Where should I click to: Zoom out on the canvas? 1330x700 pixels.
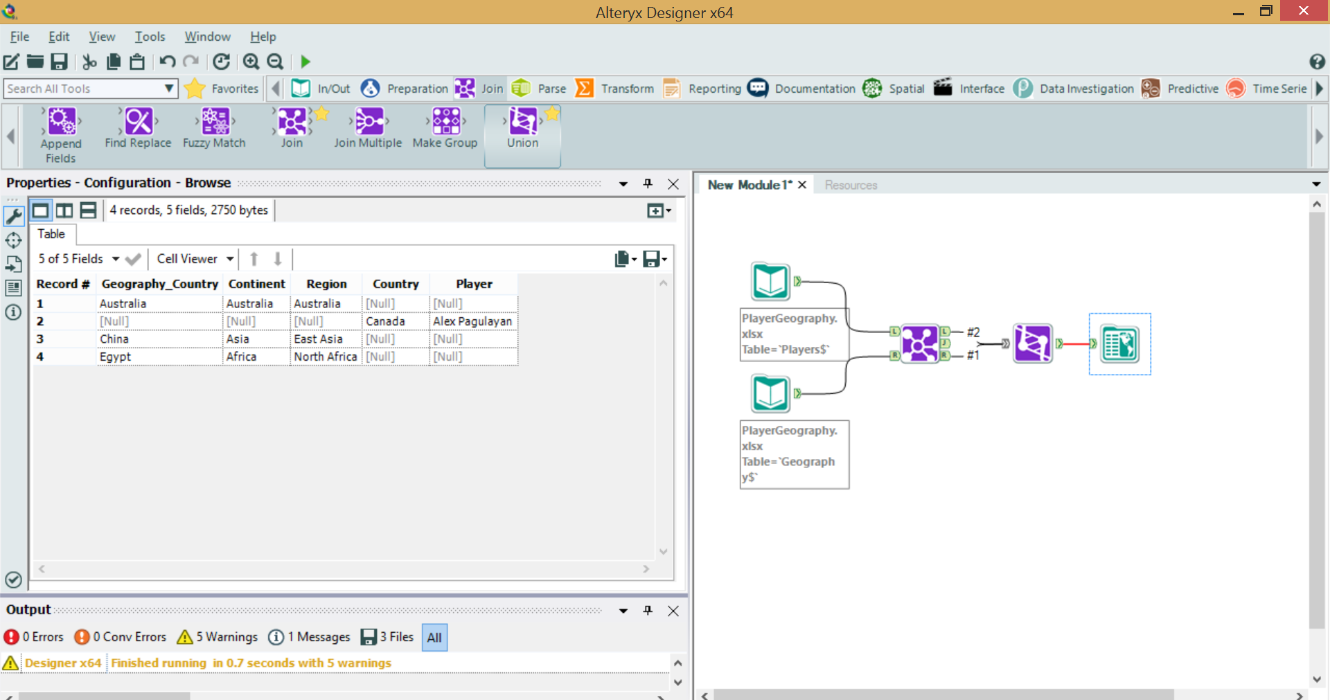275,62
